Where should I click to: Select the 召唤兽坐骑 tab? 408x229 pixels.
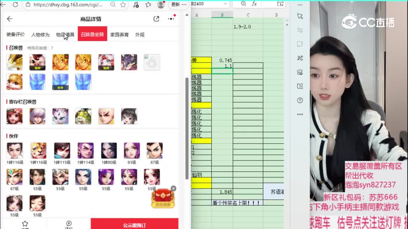tap(92, 34)
